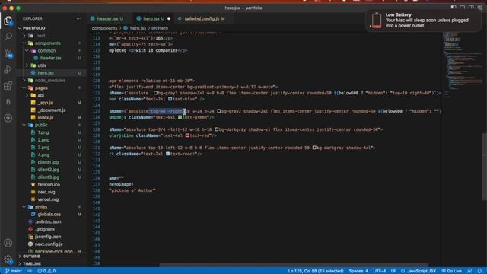Click the text-blue color swatch on line 123
Viewport: 487px width, 274px height.
click(x=170, y=99)
